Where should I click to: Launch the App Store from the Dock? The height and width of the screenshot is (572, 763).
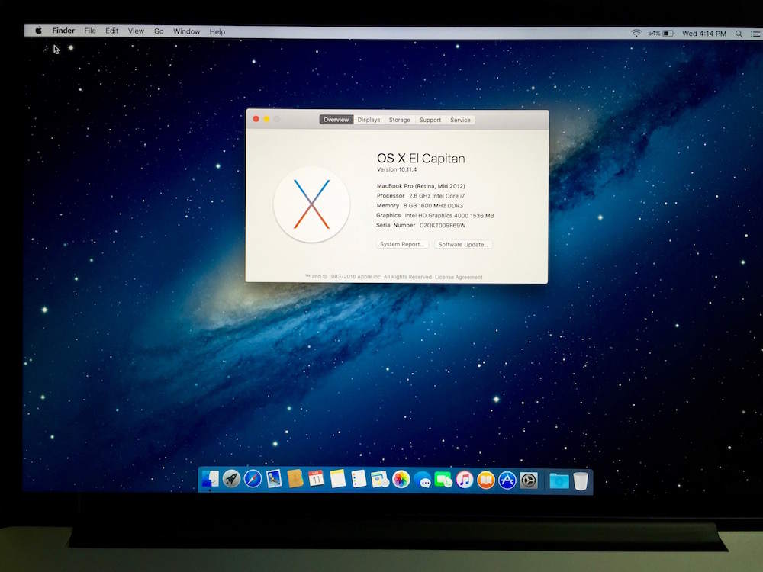507,480
